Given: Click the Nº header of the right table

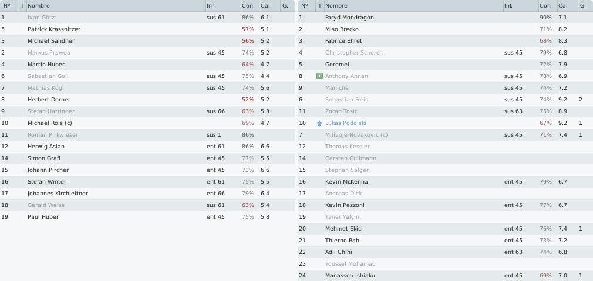Looking at the screenshot, I should 306,6.
